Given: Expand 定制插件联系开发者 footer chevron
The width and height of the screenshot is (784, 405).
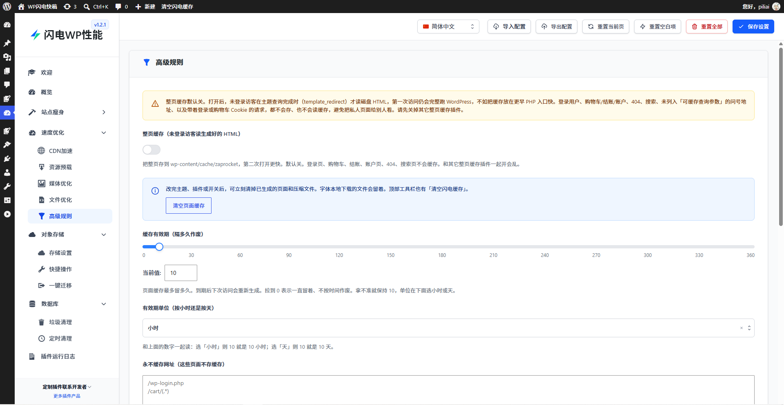Looking at the screenshot, I should pos(90,387).
